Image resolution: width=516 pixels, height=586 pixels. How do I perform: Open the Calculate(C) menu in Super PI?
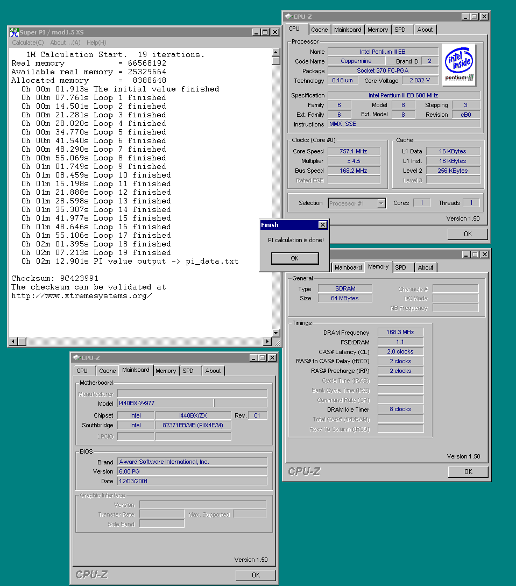27,43
